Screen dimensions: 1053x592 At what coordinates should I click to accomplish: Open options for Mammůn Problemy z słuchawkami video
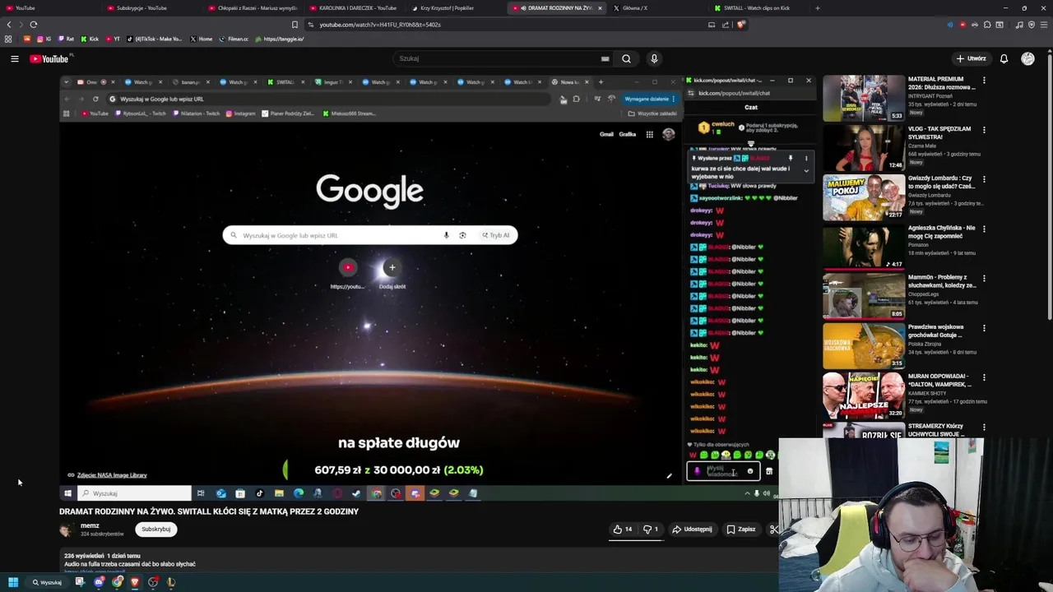[x=984, y=278]
